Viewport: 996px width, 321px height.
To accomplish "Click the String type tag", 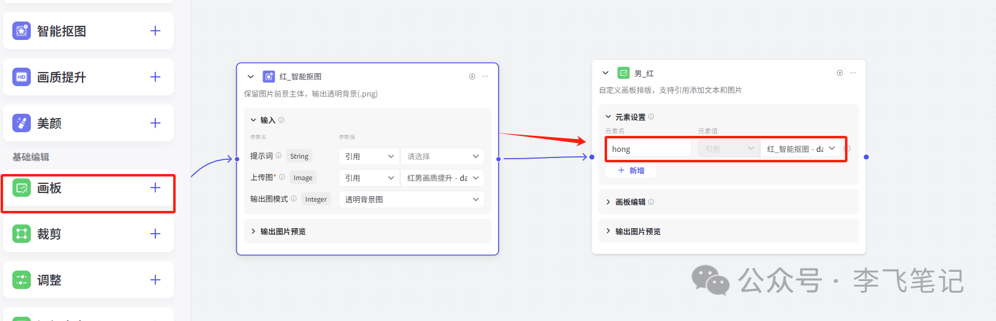I will (300, 156).
